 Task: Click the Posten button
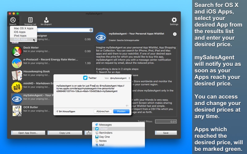121,111
